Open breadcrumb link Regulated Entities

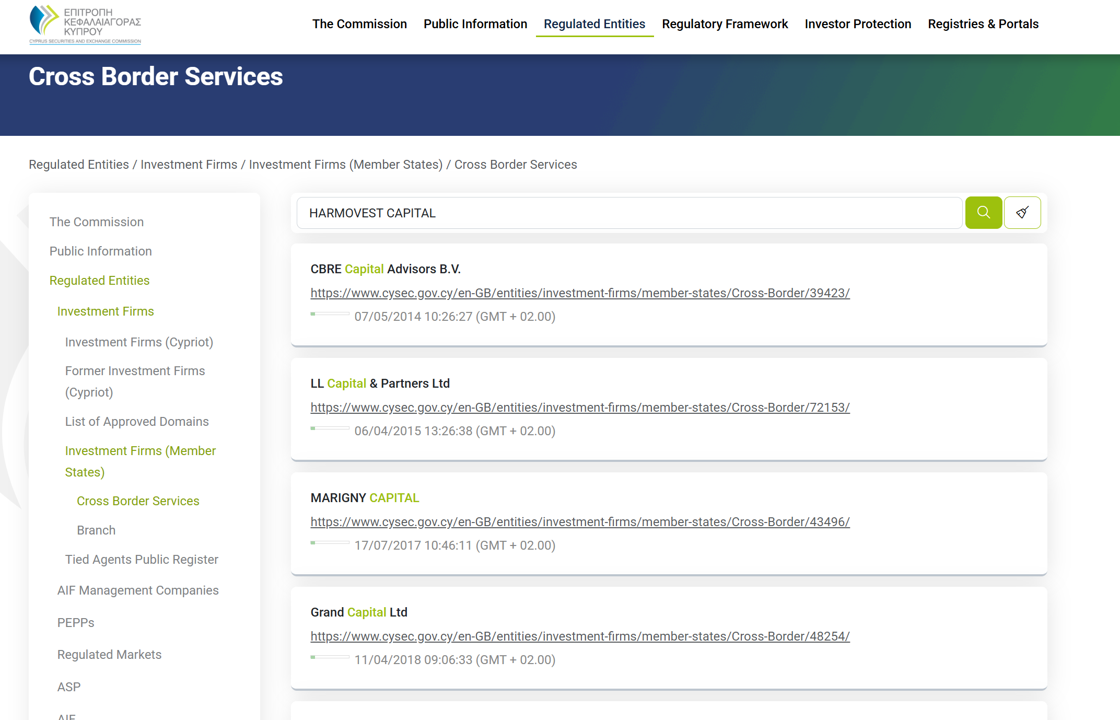coord(79,165)
